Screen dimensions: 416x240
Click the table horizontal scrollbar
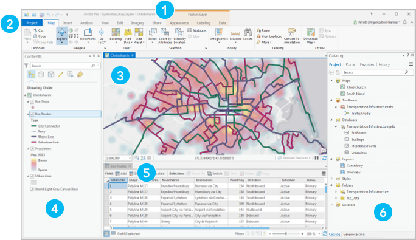[x=191, y=228]
